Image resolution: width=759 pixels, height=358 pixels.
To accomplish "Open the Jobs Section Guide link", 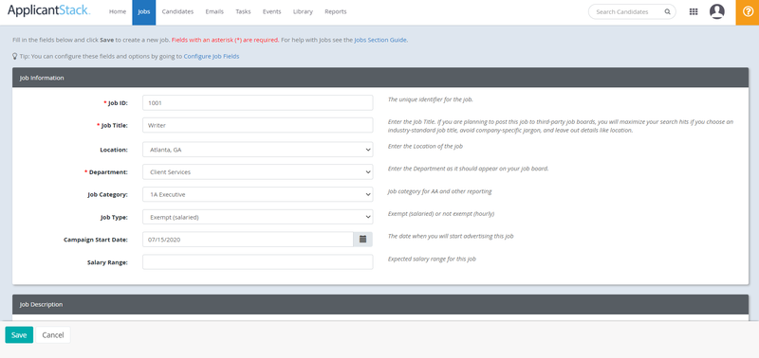I will click(380, 40).
